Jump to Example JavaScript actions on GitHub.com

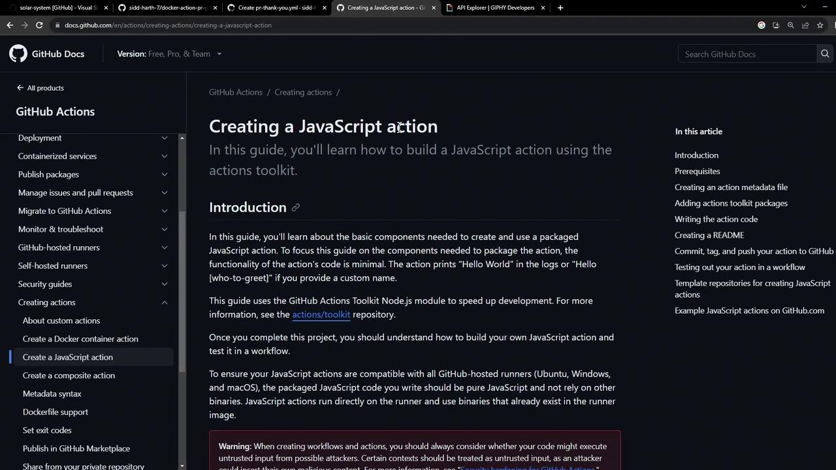tap(750, 311)
